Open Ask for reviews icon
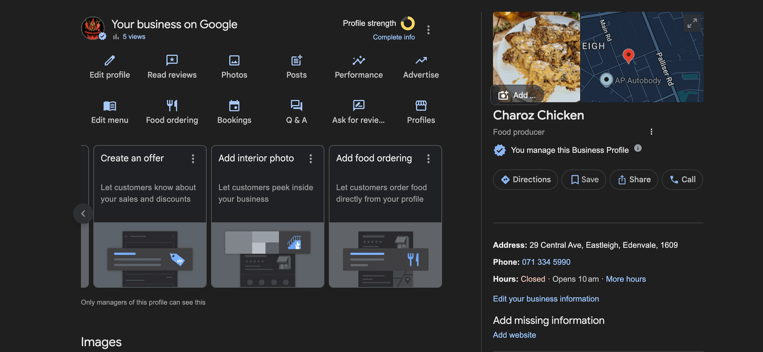The image size is (763, 352). [x=359, y=105]
